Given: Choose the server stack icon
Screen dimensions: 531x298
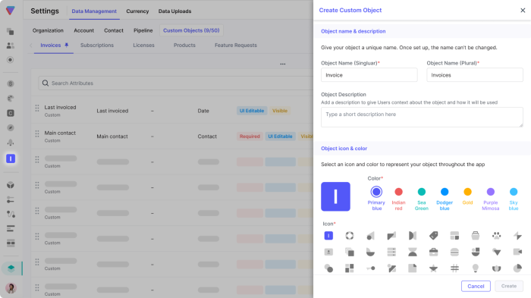Looking at the screenshot, I should (x=391, y=252).
